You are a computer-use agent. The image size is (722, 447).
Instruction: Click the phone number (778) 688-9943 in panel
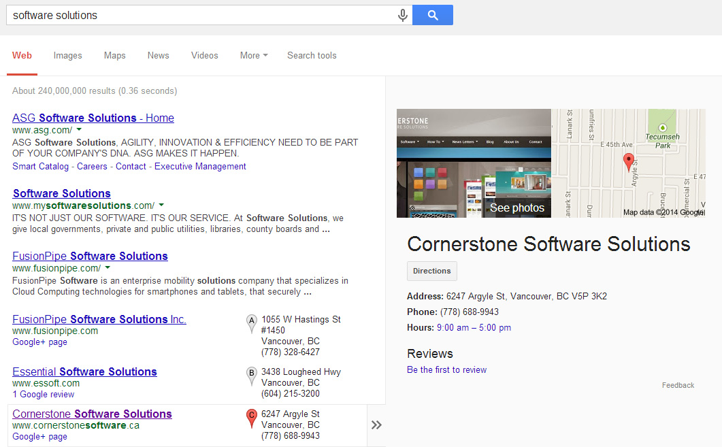[x=470, y=312]
